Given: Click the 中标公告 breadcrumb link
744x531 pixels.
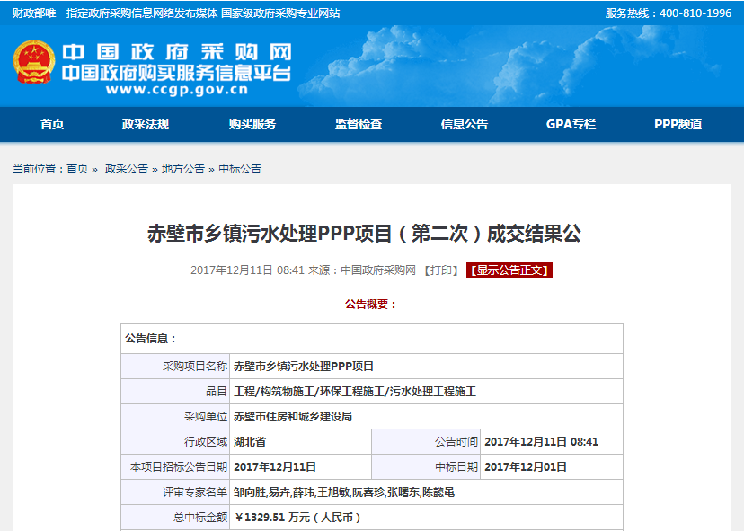Looking at the screenshot, I should pyautogui.click(x=240, y=169).
